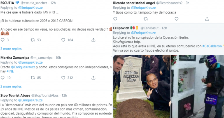The image size is (224, 118).
Task: Like Martha Zamarripa's tweet with 312 likes
Action: coord(63,78)
